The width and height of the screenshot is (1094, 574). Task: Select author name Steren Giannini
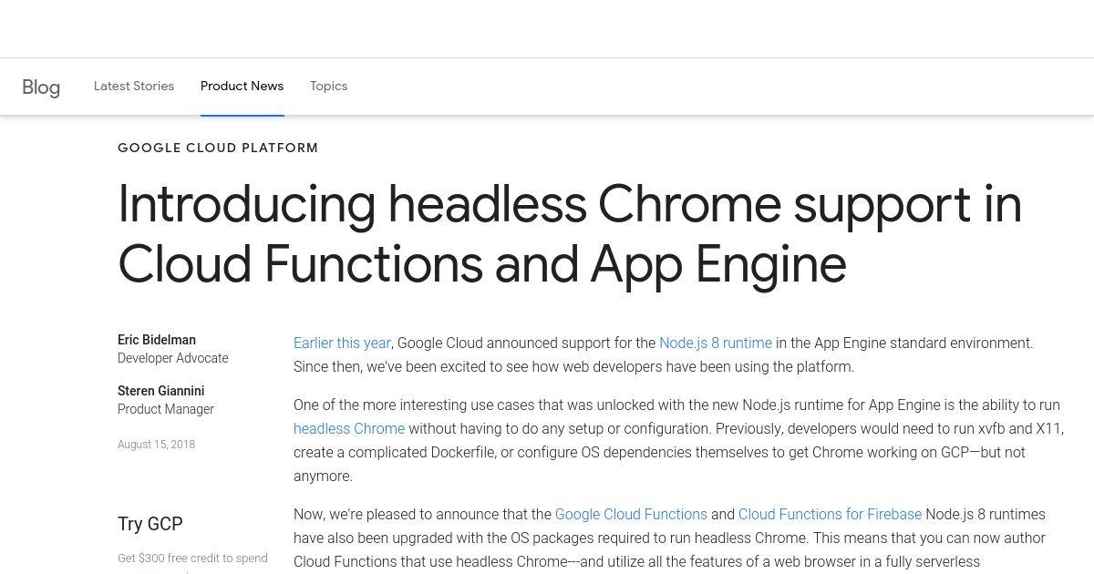tap(161, 391)
